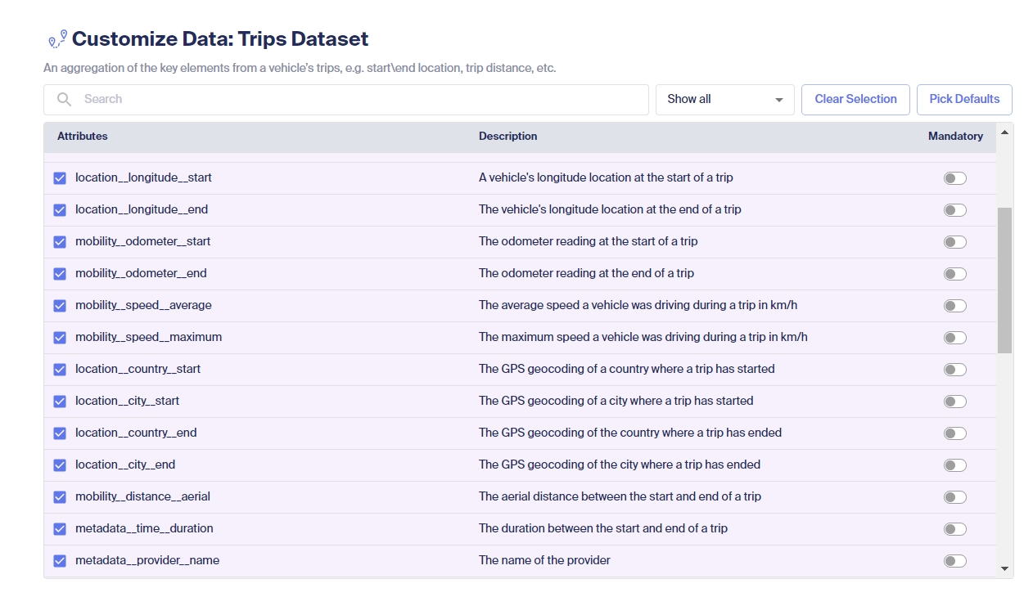Click the trips route icon beside title
The image size is (1033, 597).
(57, 39)
